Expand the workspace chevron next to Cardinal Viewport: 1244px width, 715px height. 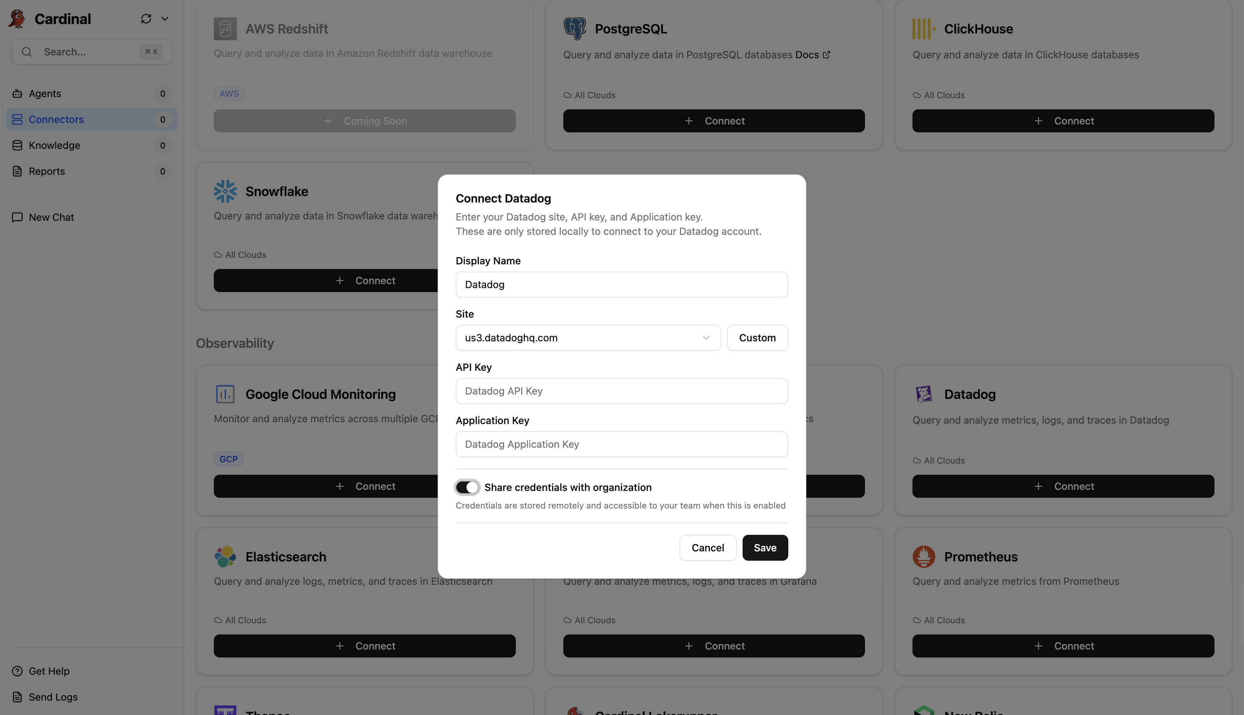pos(165,19)
